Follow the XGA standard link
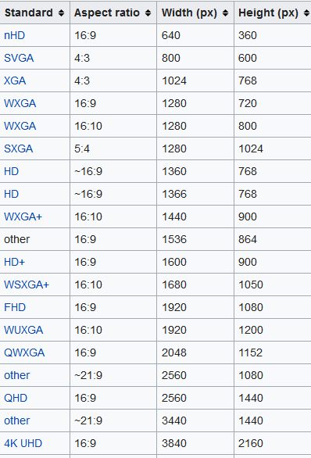311x458 pixels. coord(15,81)
